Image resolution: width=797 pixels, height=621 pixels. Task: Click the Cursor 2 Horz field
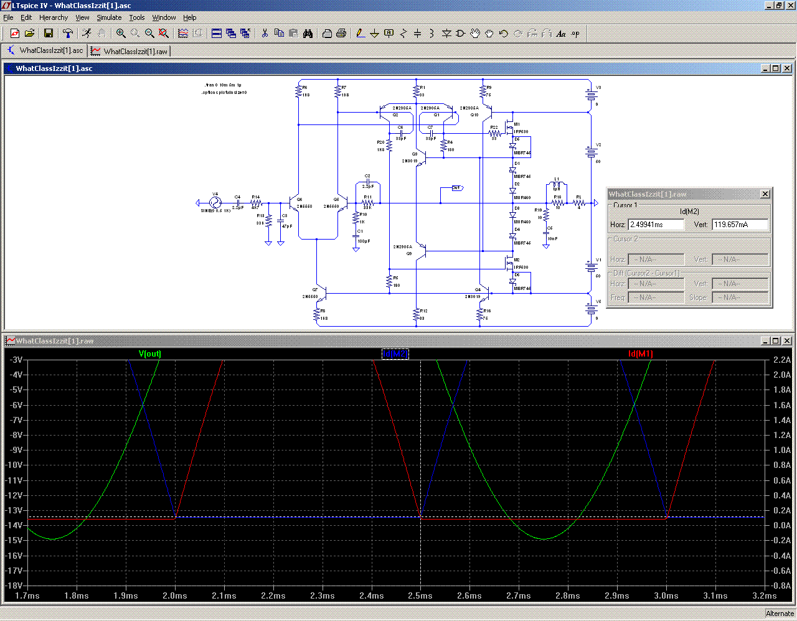point(656,259)
